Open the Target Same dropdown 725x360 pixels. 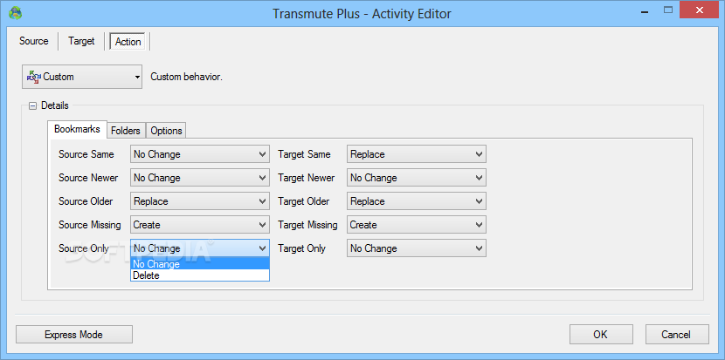[x=416, y=154]
